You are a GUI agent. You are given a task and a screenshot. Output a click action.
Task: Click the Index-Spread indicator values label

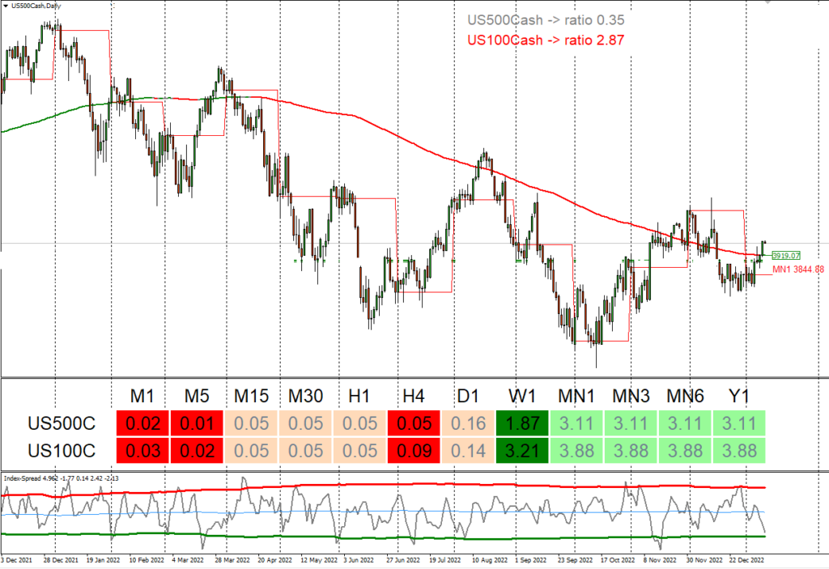click(62, 478)
